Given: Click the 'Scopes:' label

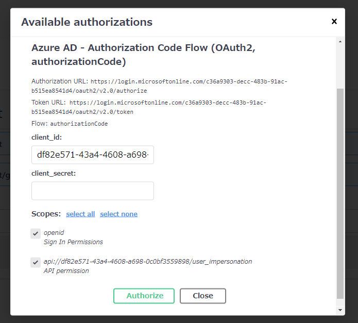Looking at the screenshot, I should pyautogui.click(x=46, y=214).
